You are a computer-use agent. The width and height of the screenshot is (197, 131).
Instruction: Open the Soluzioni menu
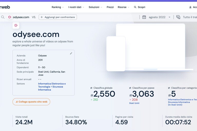coord(95,7)
